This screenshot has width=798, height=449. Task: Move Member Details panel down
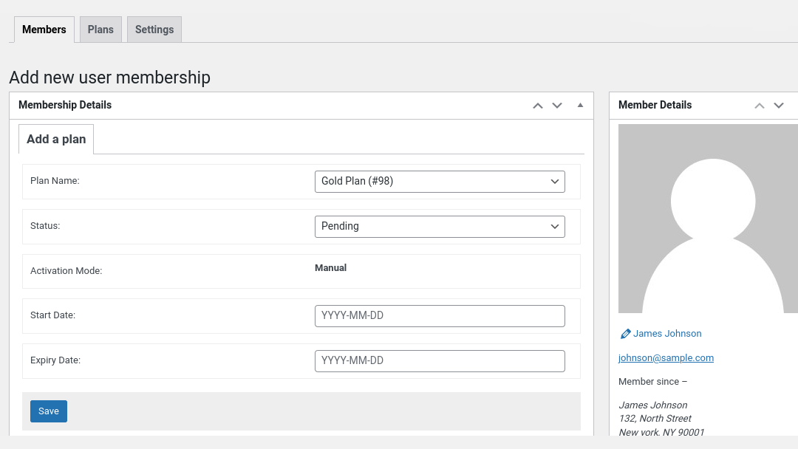[x=779, y=106]
